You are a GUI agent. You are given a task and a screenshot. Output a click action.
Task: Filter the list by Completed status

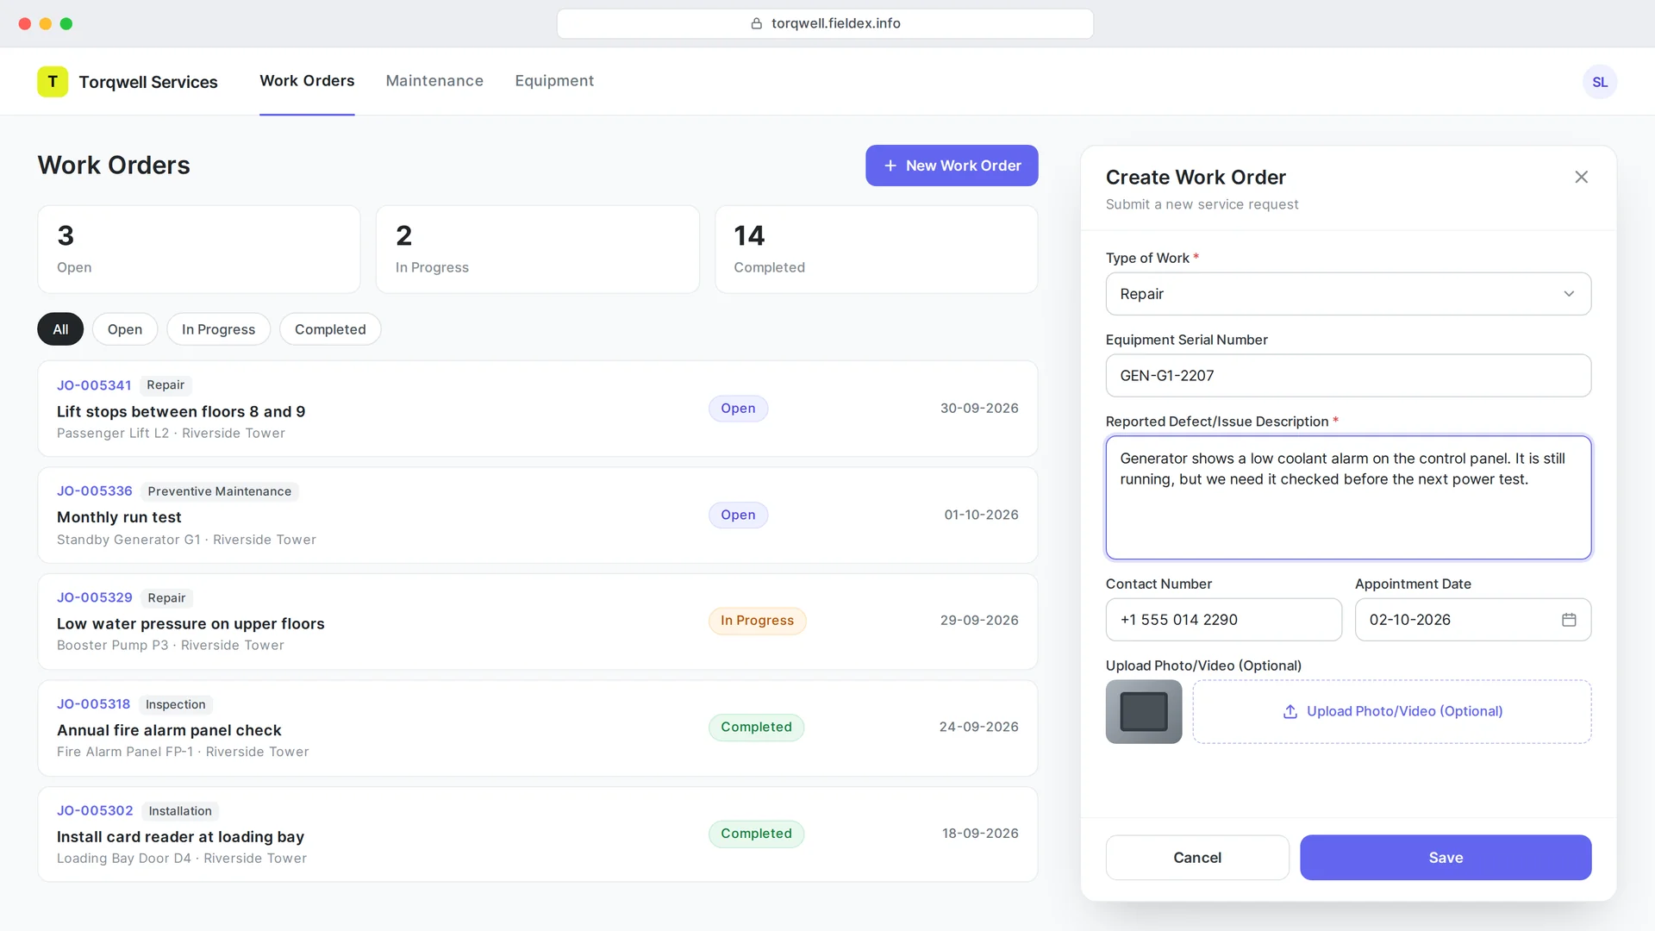330,329
